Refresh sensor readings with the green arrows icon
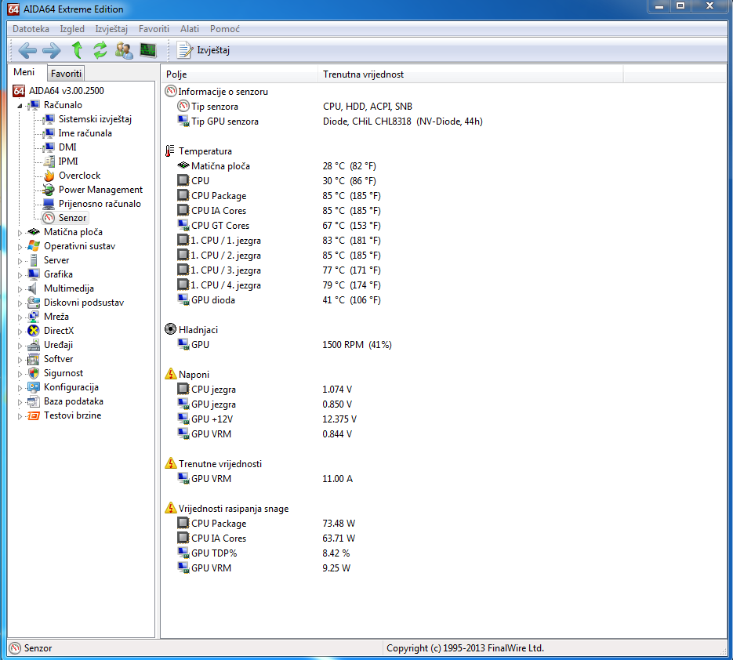Screen dimensions: 733x660 (100, 50)
